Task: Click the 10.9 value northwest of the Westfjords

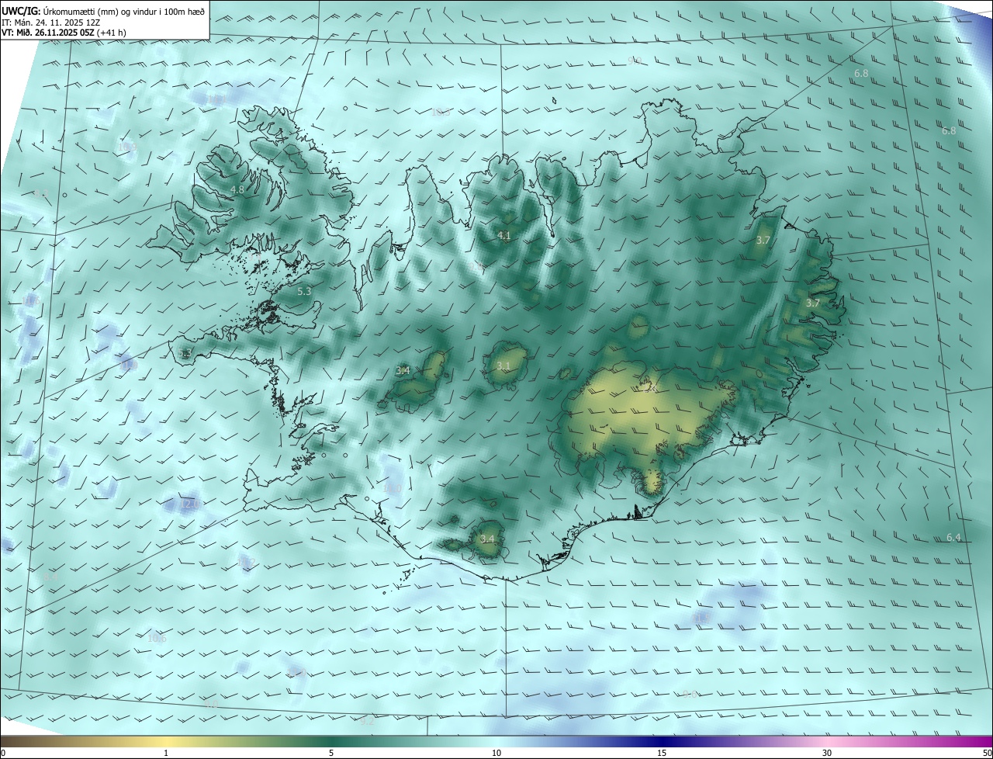Action: [x=127, y=146]
